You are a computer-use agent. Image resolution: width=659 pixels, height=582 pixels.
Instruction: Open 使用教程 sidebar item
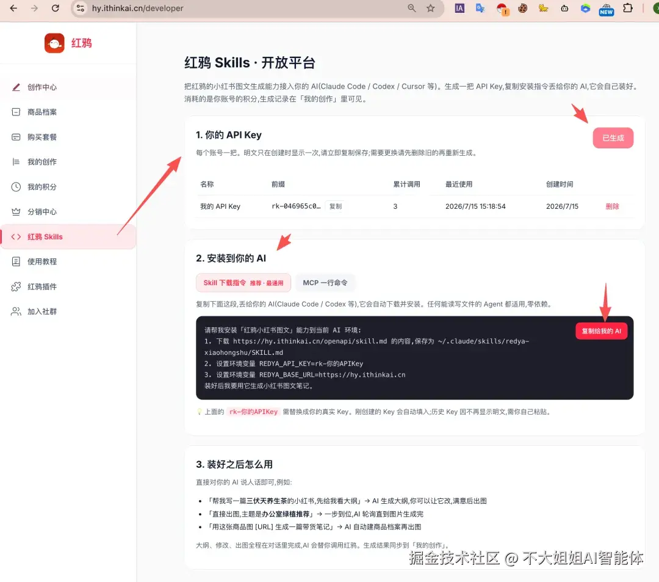point(68,261)
